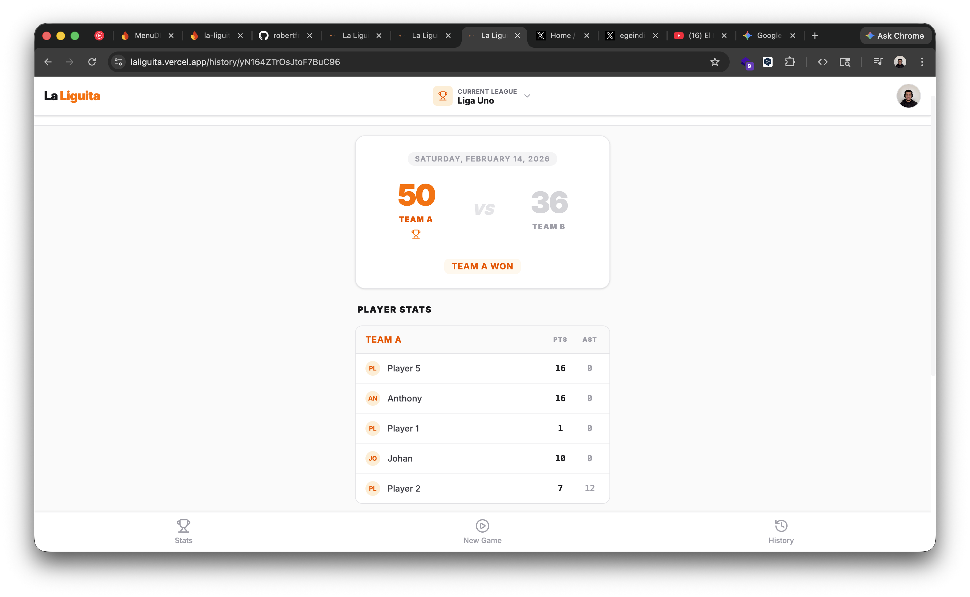Image resolution: width=970 pixels, height=597 pixels.
Task: Open Chrome three-dot menu
Action: tap(922, 62)
